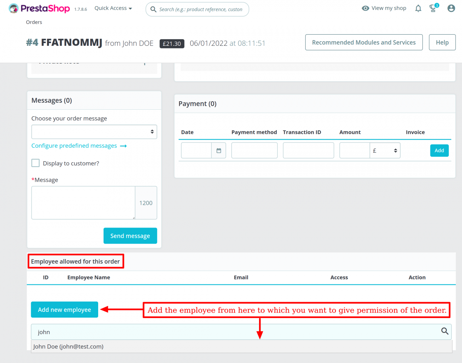Focus the Transaction ID input field
462x363 pixels.
point(308,150)
